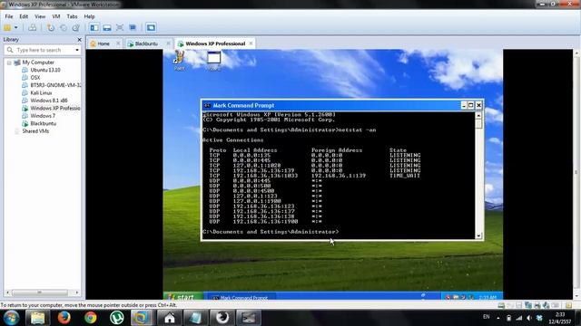Open Windows Explorer from the taskbar
Image resolution: width=581 pixels, height=326 pixels.
(x=37, y=318)
